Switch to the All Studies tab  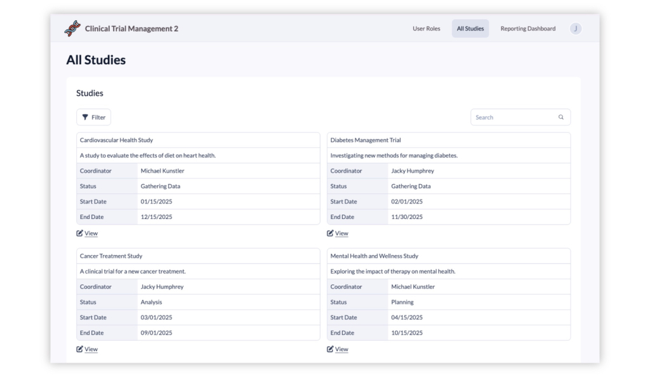470,28
